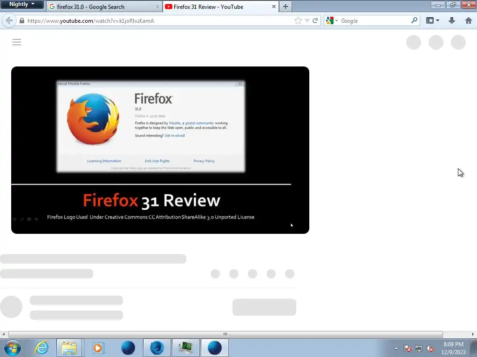Click the horizontal scrollbar thumb
Screen dimensions: 477x357
coord(225,334)
